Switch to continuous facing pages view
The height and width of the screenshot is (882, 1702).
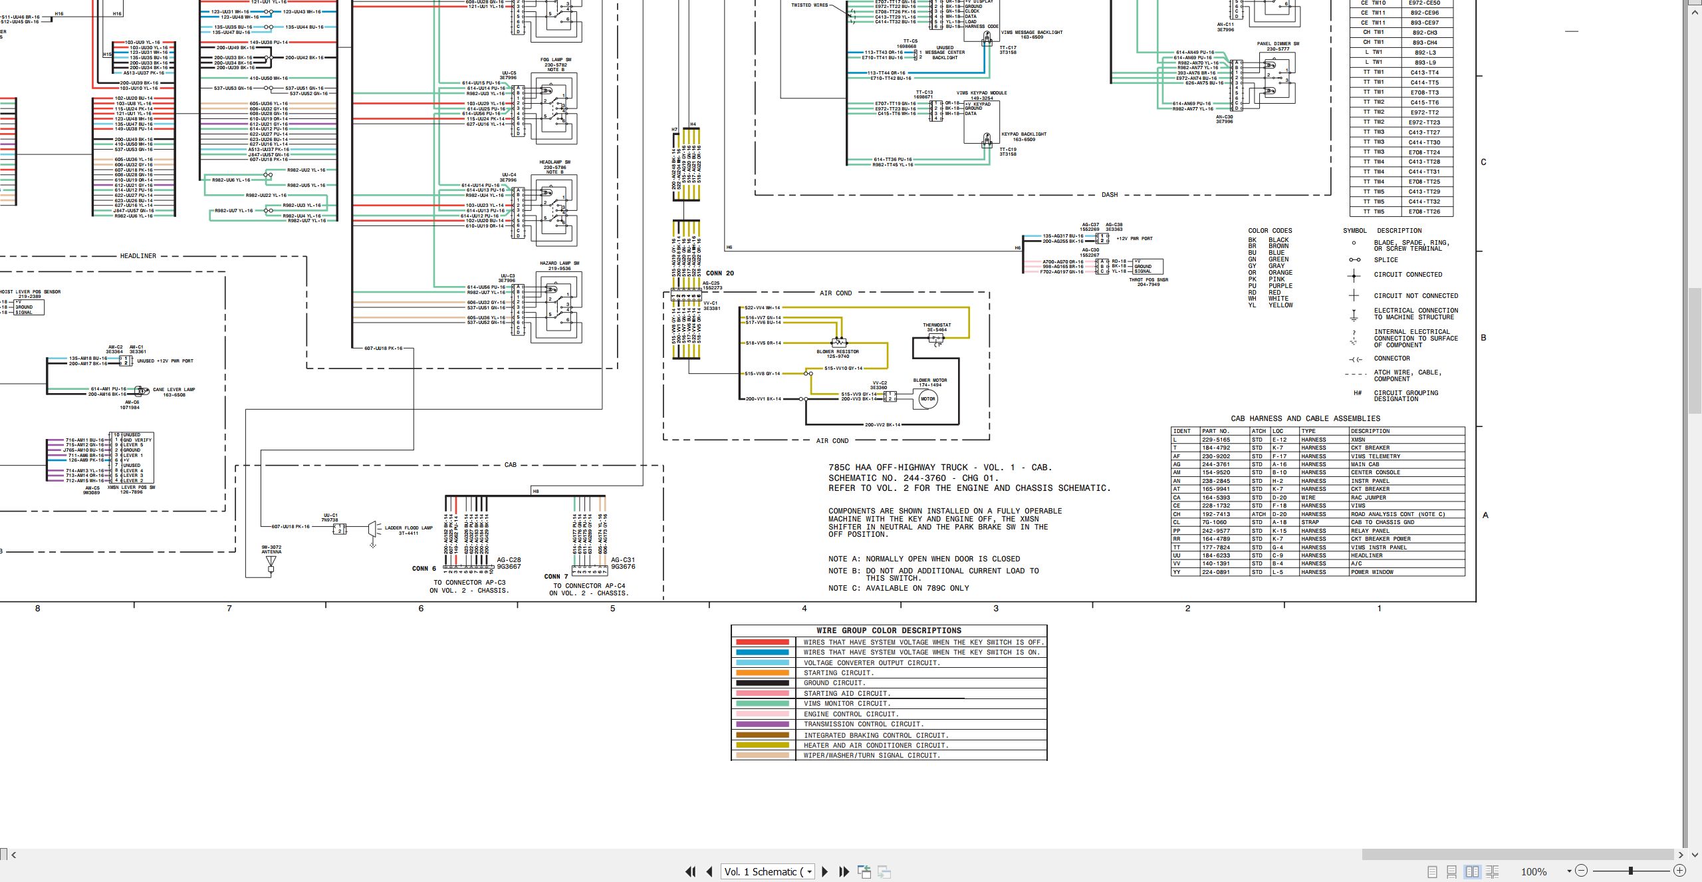click(1492, 871)
